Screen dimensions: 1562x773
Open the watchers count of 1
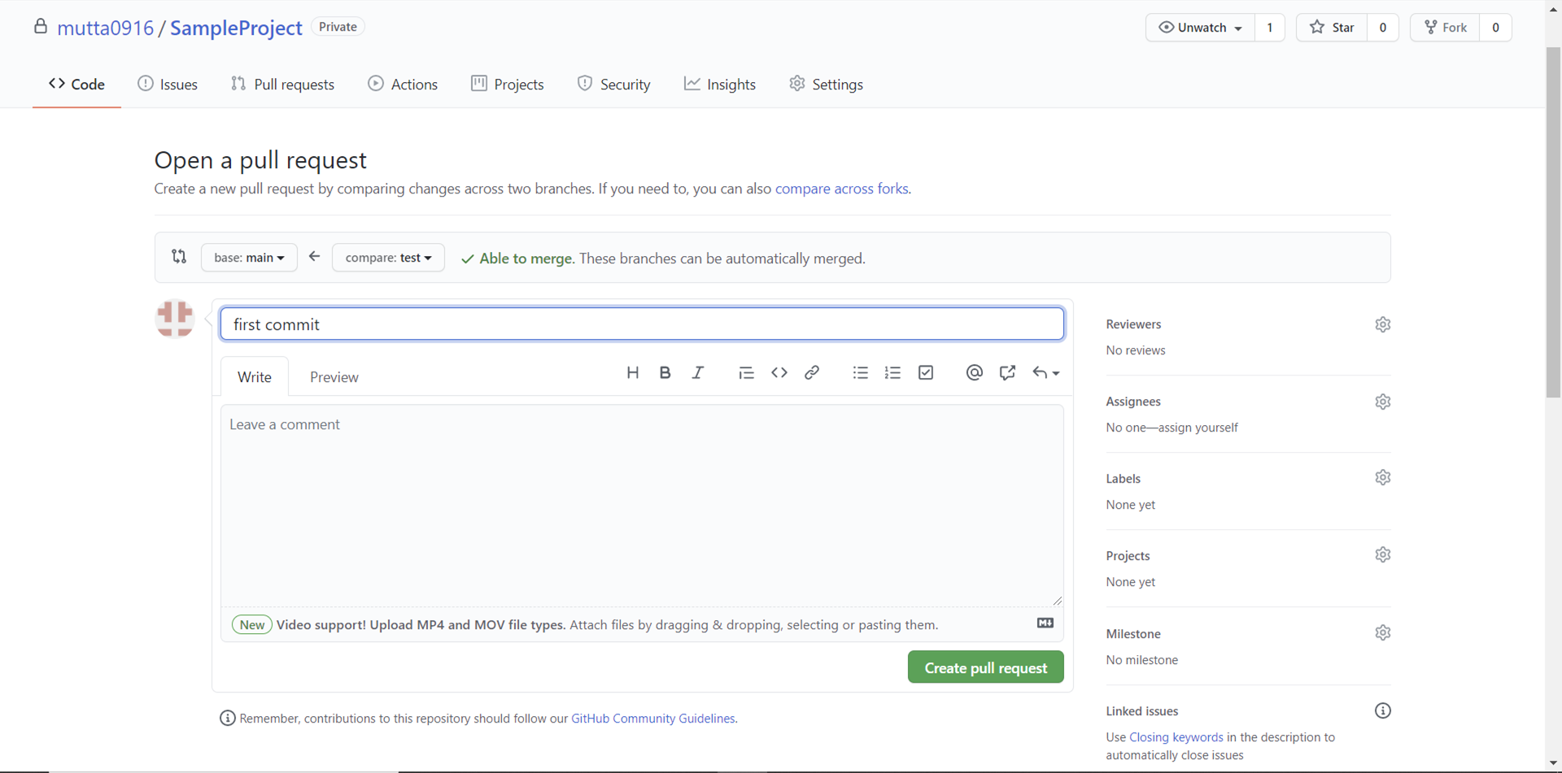coord(1270,28)
